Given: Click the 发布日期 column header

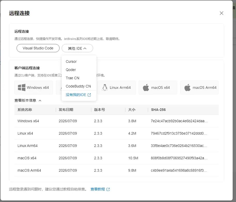Looking at the screenshot, I should coord(66,110).
